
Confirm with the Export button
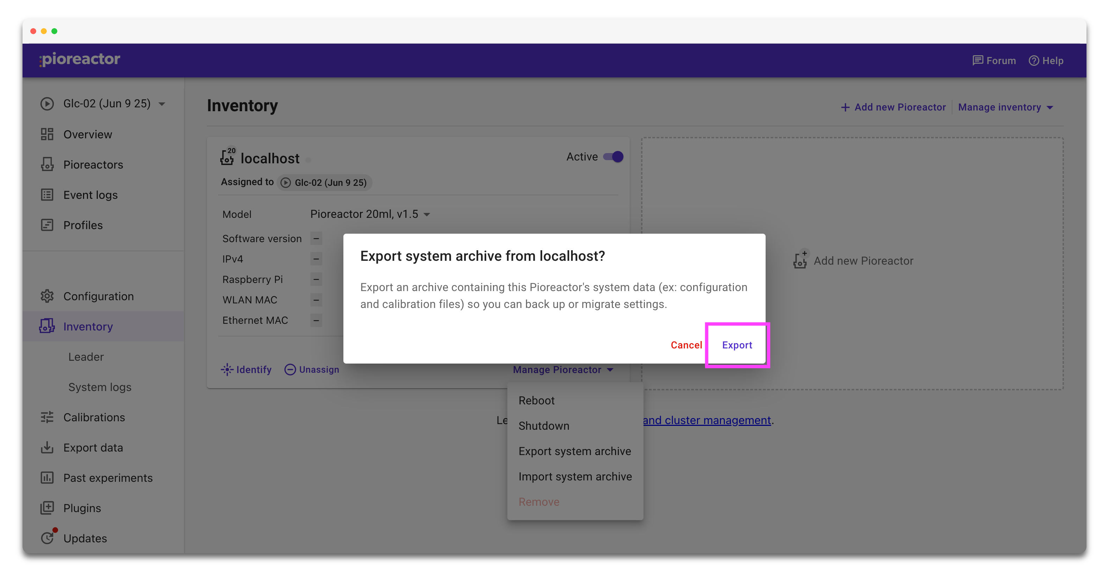[737, 345]
